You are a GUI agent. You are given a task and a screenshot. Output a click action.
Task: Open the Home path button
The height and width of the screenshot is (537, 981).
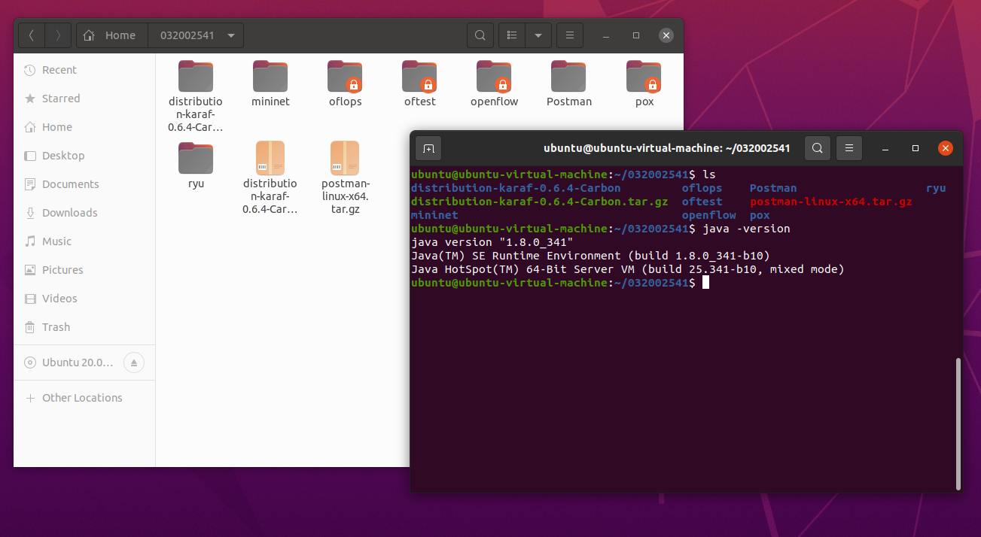[111, 35]
